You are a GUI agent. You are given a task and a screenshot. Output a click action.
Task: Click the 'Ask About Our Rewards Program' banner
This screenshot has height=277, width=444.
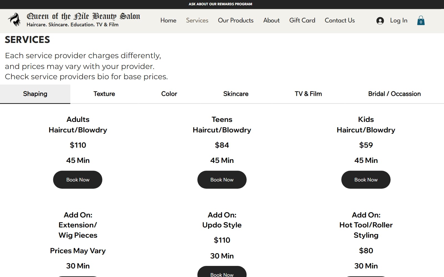coord(220,4)
